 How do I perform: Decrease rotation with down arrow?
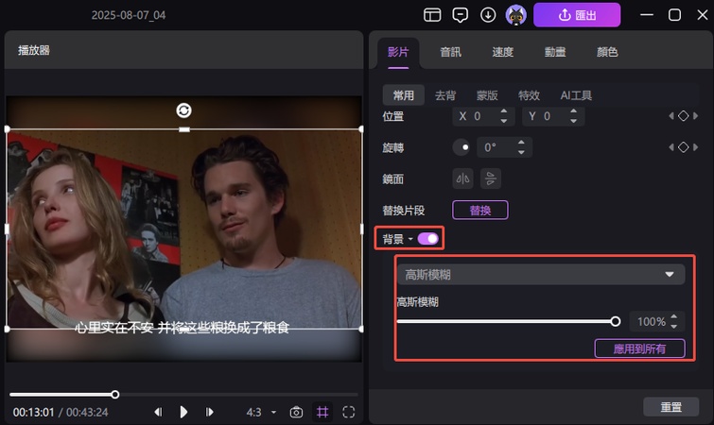point(521,153)
